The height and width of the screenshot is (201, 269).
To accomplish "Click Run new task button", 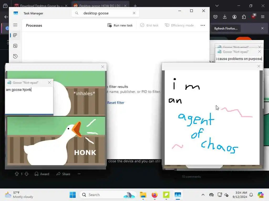I will click(120, 25).
